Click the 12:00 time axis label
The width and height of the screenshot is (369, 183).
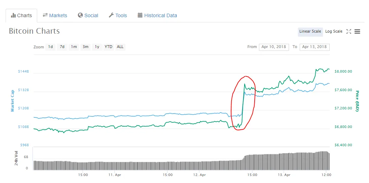click(326, 175)
